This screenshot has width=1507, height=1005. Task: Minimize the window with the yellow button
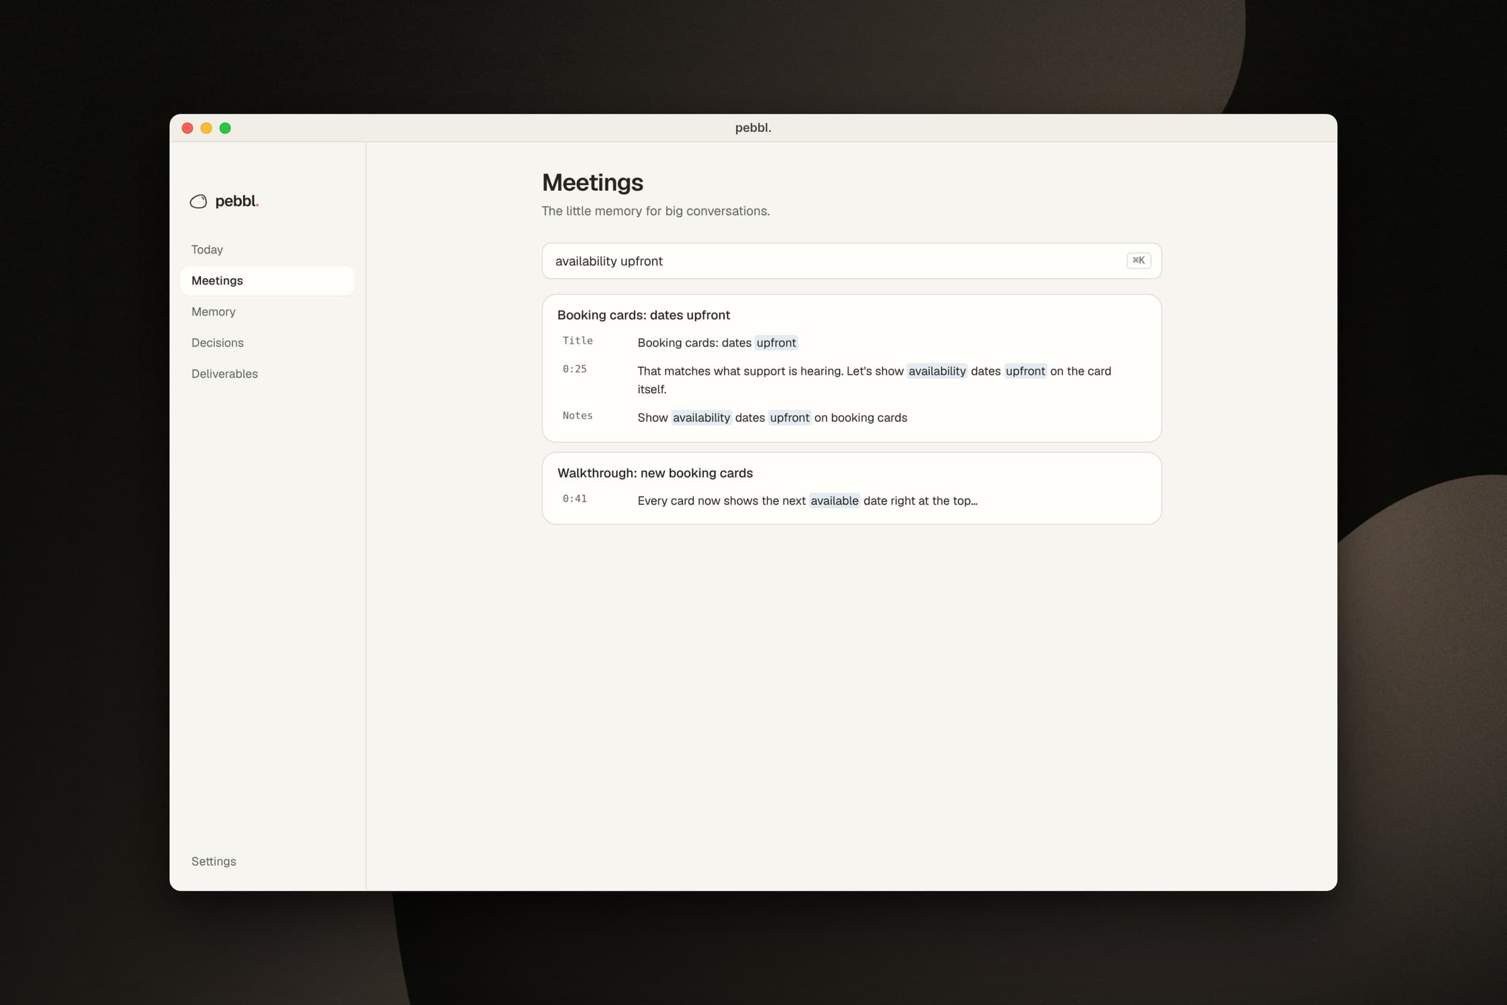[x=207, y=128]
